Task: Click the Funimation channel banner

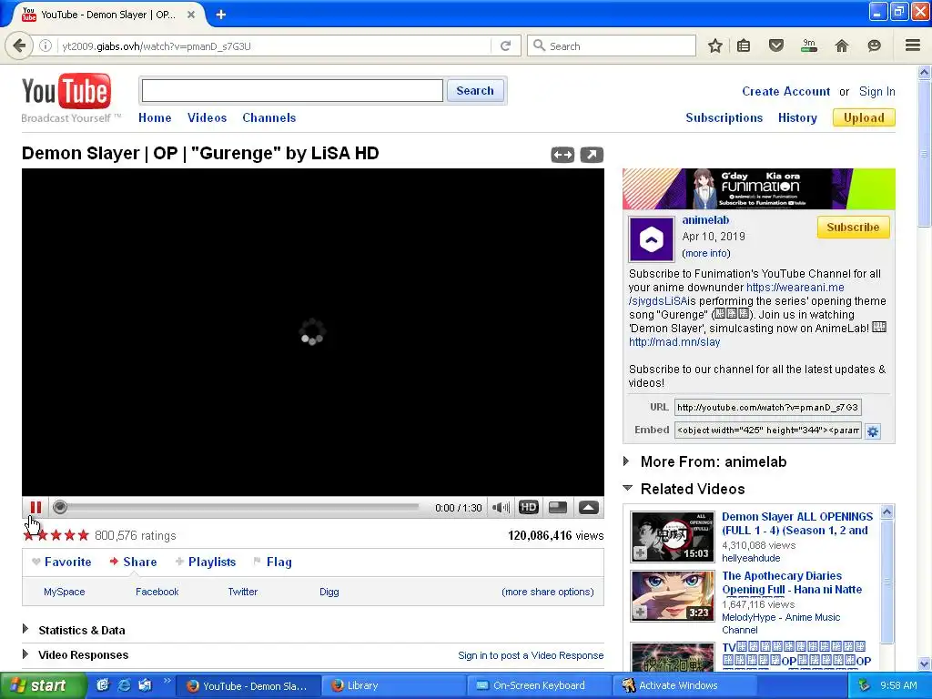Action: pos(758,188)
